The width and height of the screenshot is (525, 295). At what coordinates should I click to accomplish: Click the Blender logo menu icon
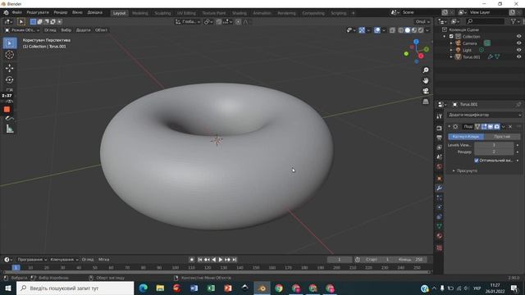click(x=6, y=13)
